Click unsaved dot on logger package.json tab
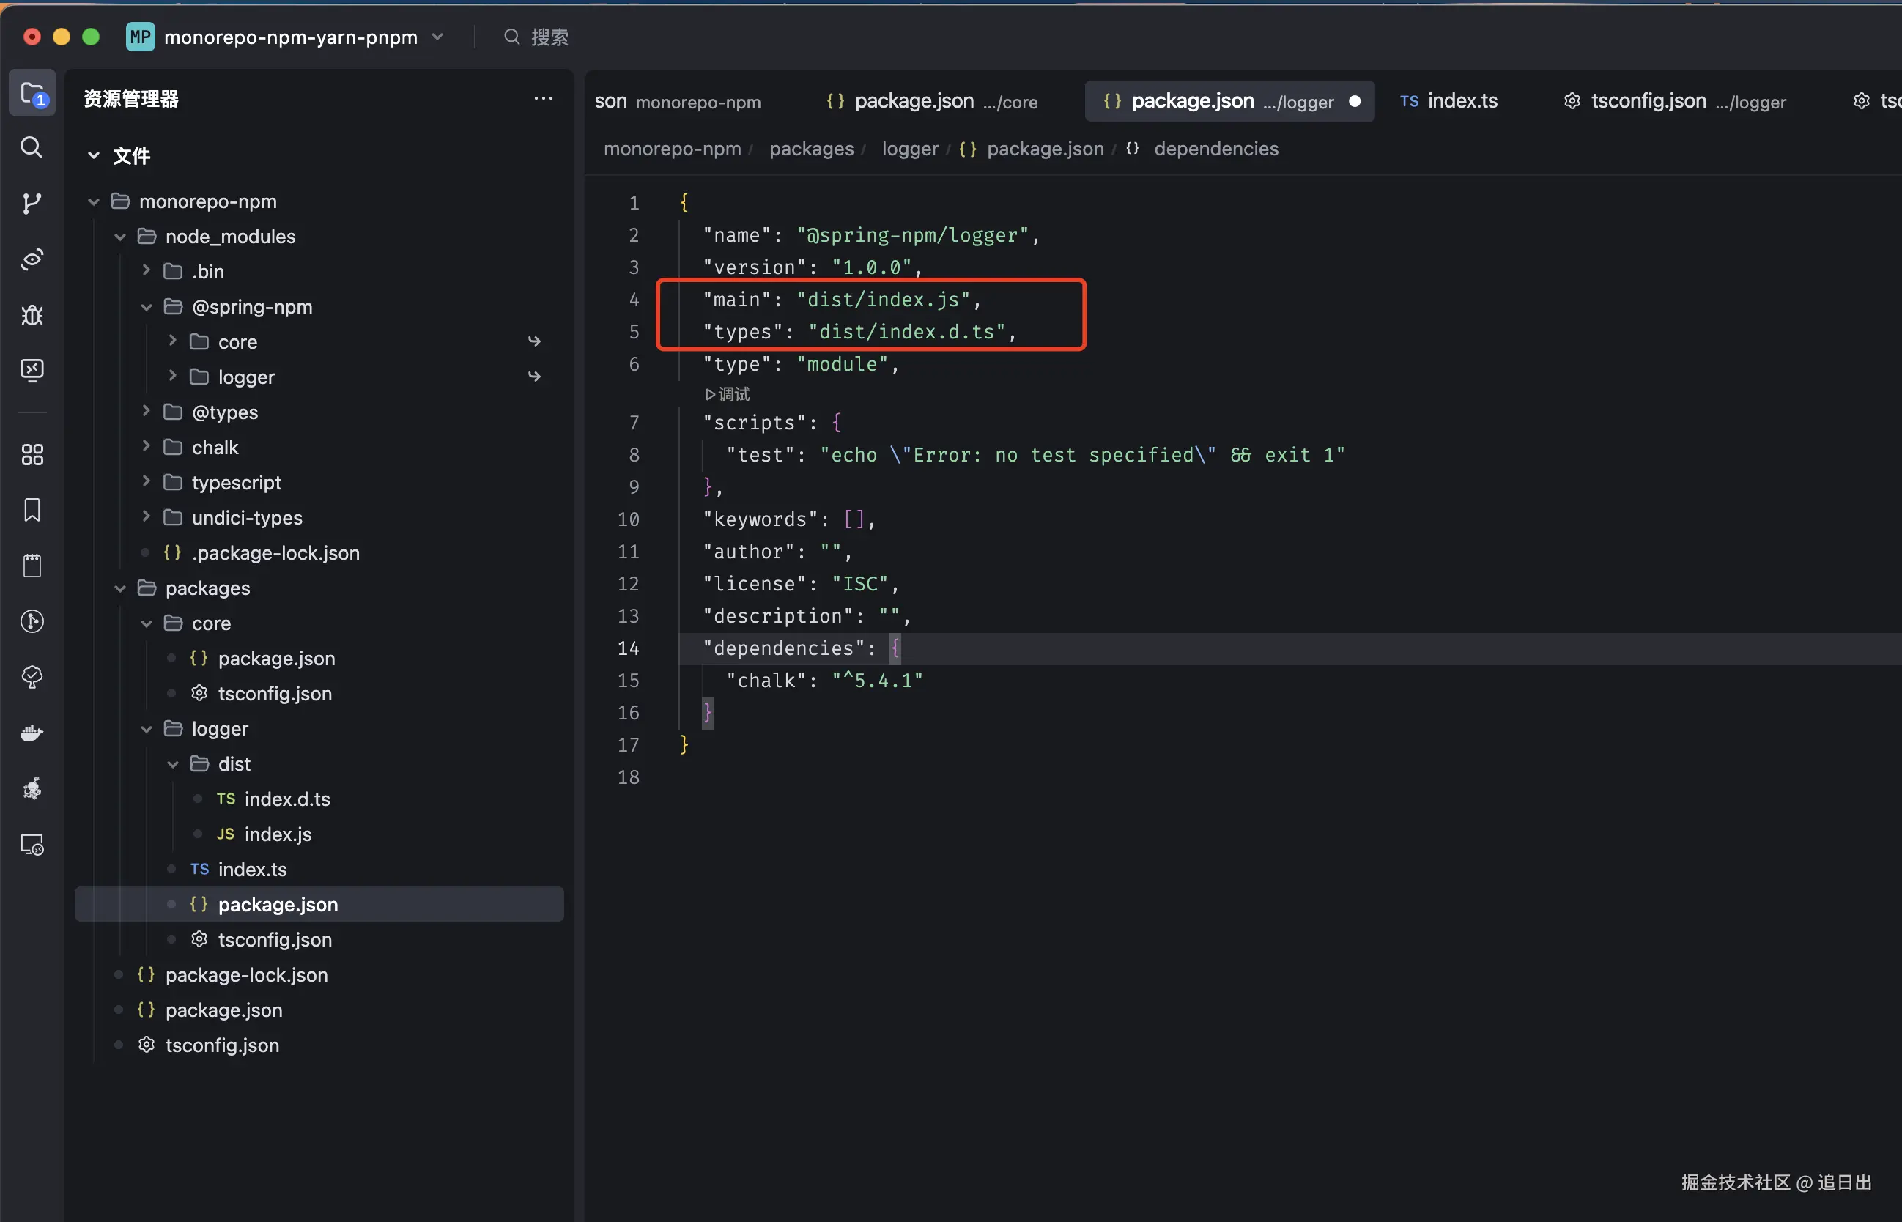 tap(1355, 102)
